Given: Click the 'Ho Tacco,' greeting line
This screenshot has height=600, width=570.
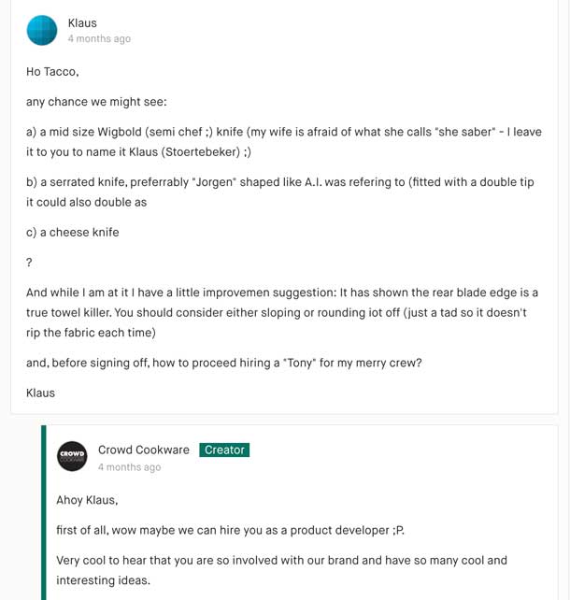Looking at the screenshot, I should 52,72.
